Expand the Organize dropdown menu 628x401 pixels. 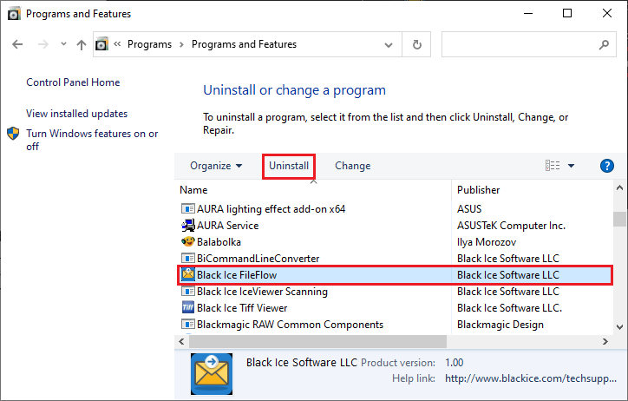coord(216,166)
